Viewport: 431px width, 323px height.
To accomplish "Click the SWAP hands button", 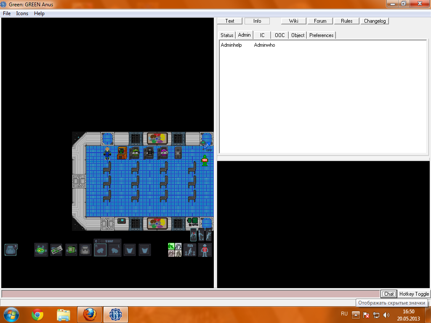I will (110, 241).
